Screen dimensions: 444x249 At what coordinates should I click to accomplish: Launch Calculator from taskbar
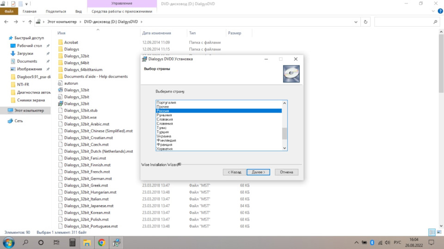72,243
